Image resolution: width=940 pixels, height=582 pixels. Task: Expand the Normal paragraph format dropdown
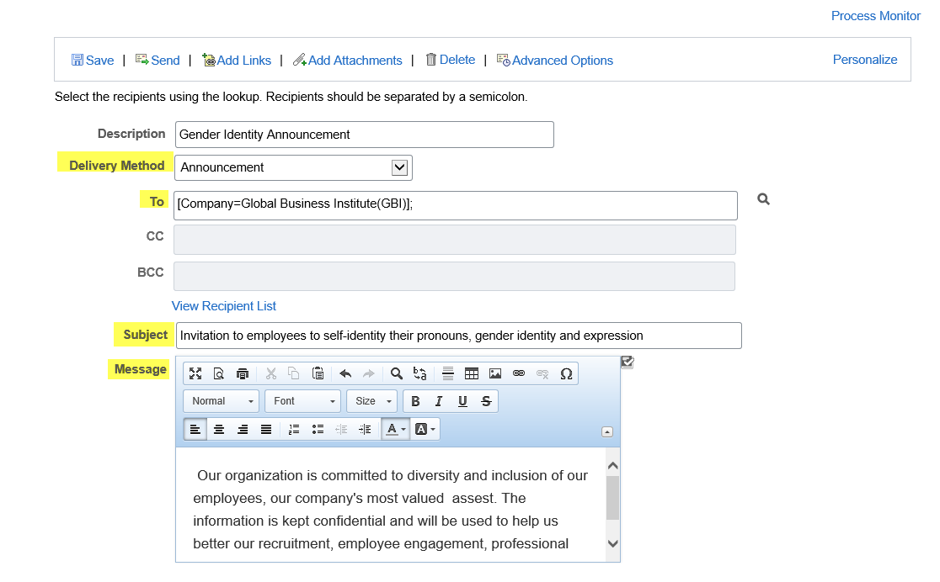click(x=221, y=401)
